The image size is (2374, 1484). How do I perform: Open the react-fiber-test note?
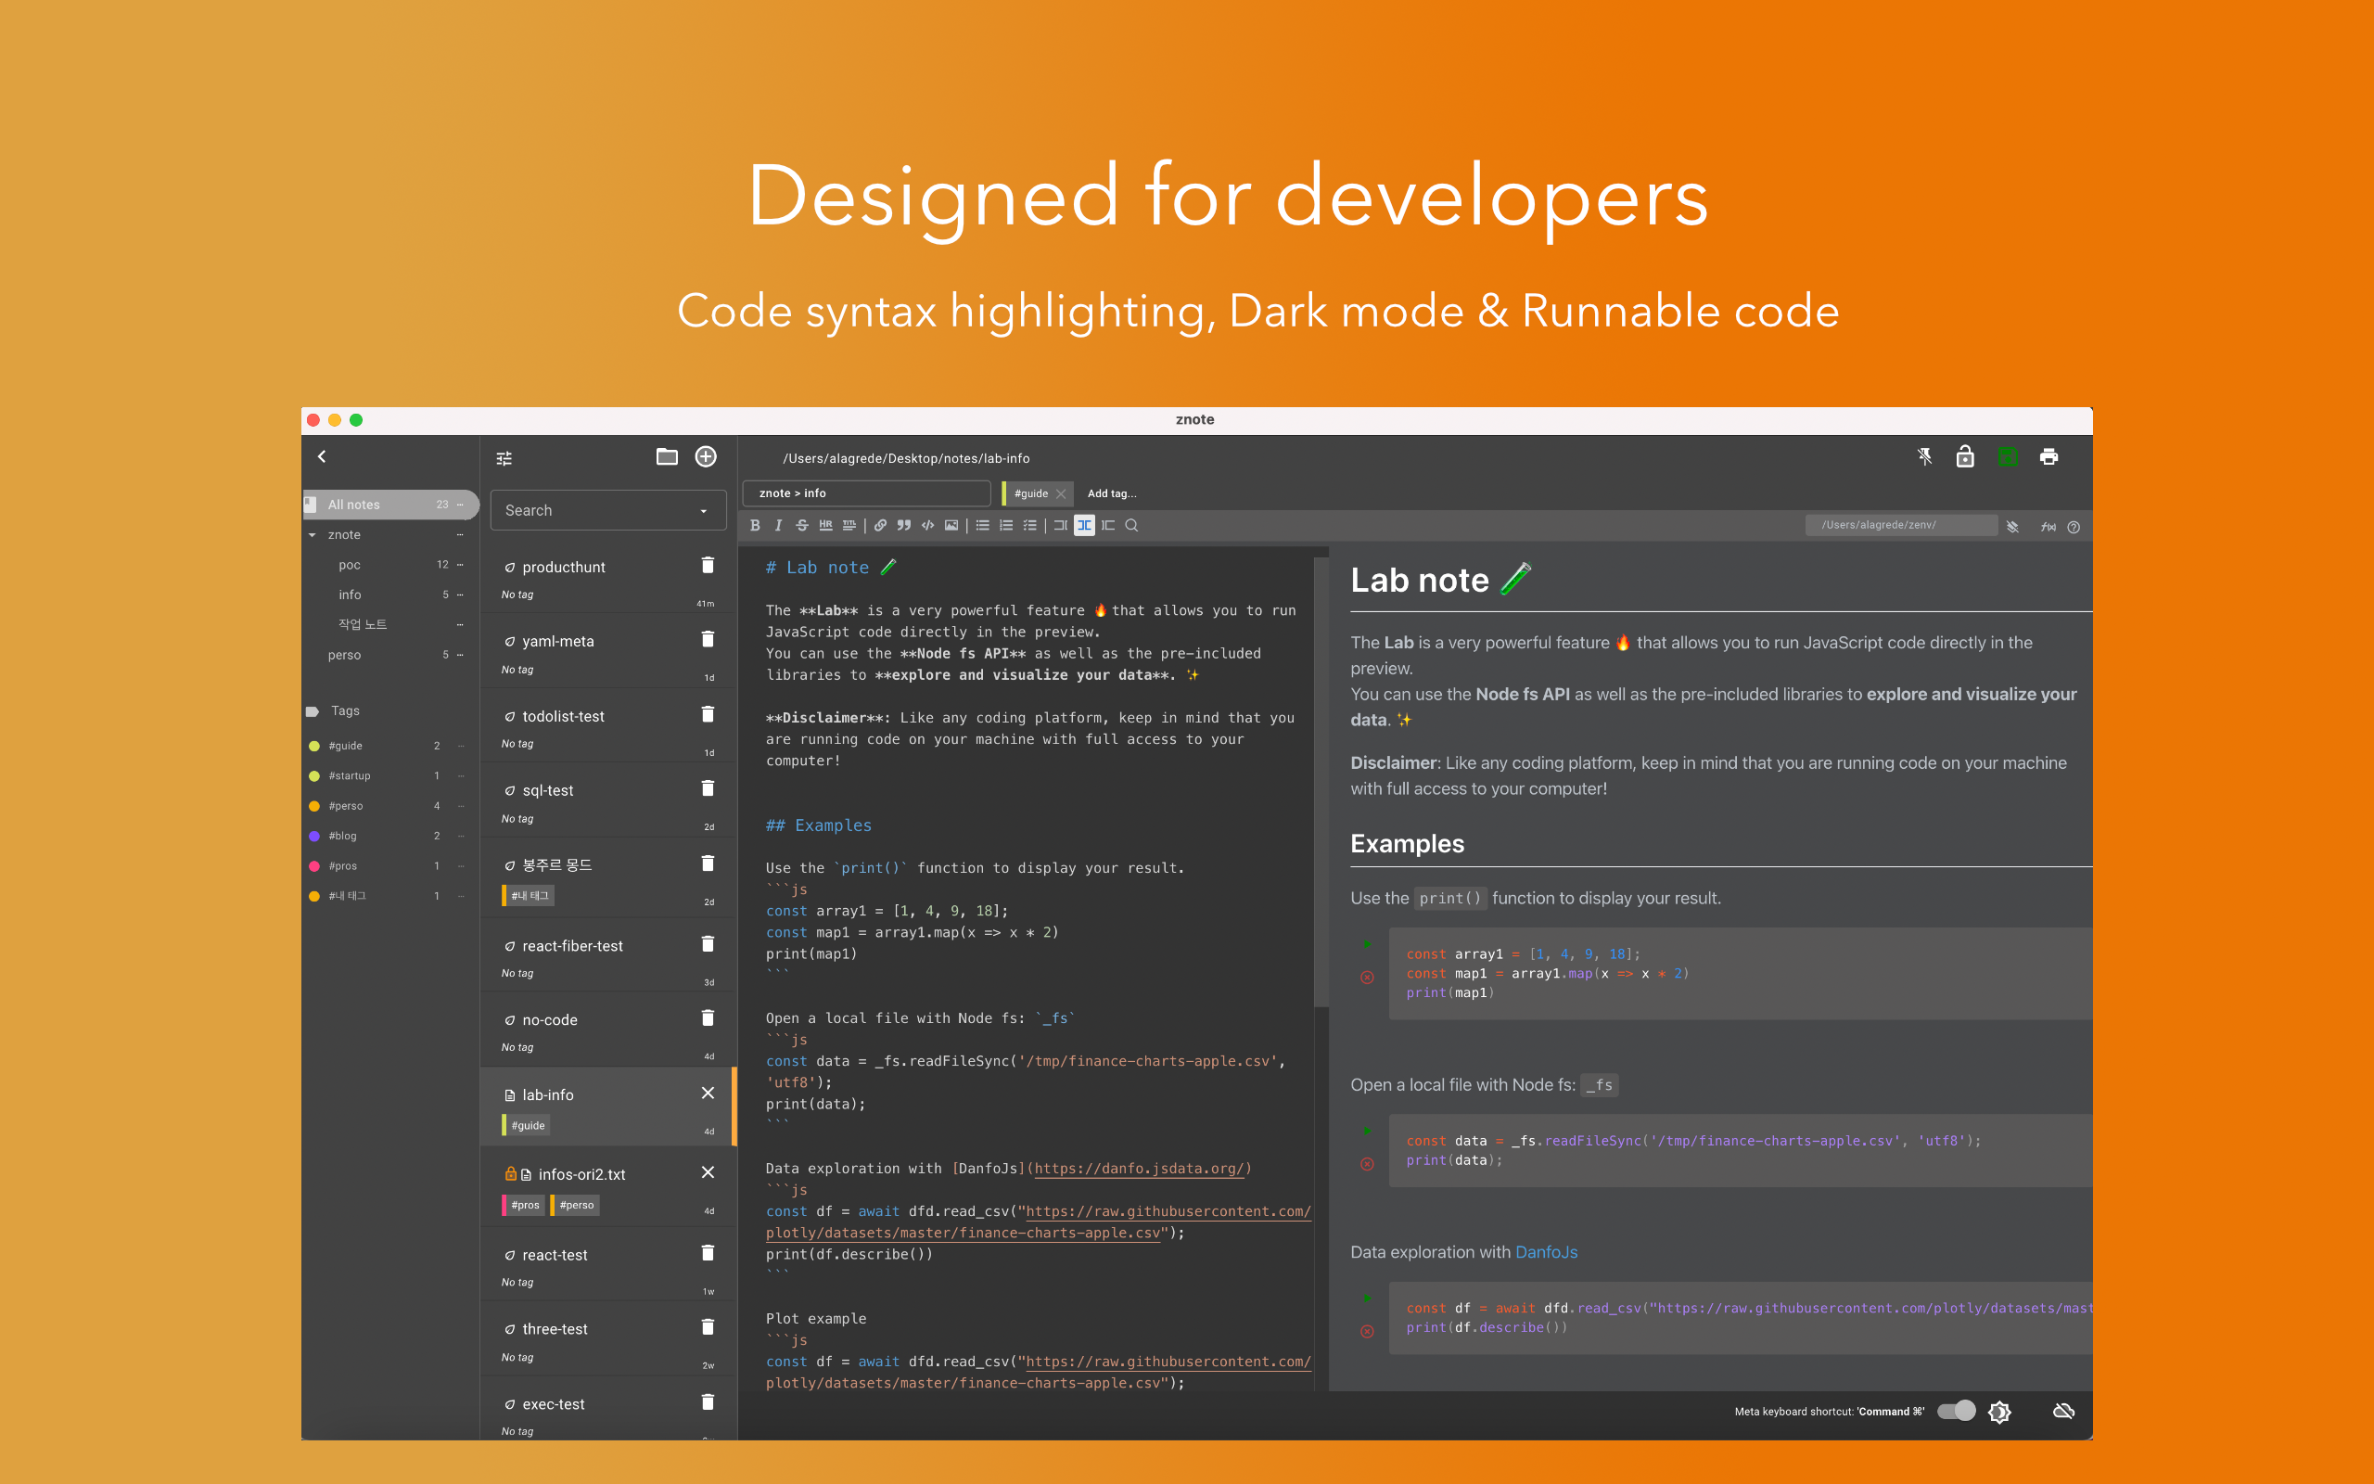click(572, 946)
